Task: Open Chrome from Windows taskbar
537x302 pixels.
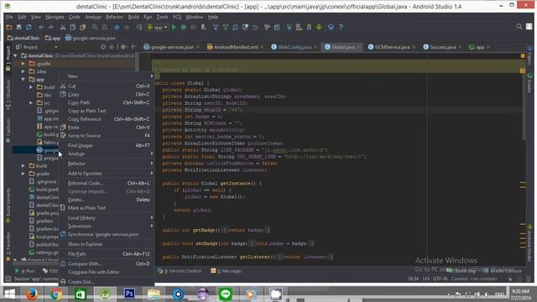Action: pyautogui.click(x=56, y=294)
